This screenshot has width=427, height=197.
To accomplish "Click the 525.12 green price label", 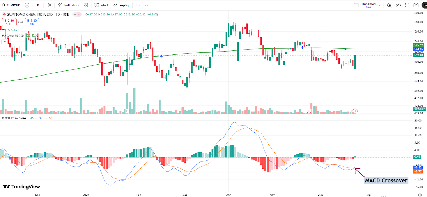I will pyautogui.click(x=418, y=45).
